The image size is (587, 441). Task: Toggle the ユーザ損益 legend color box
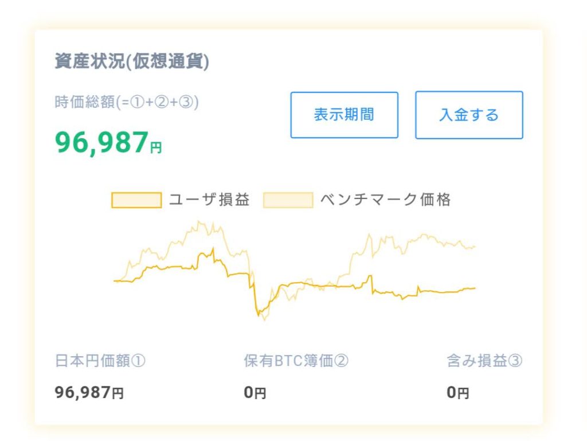coord(136,200)
